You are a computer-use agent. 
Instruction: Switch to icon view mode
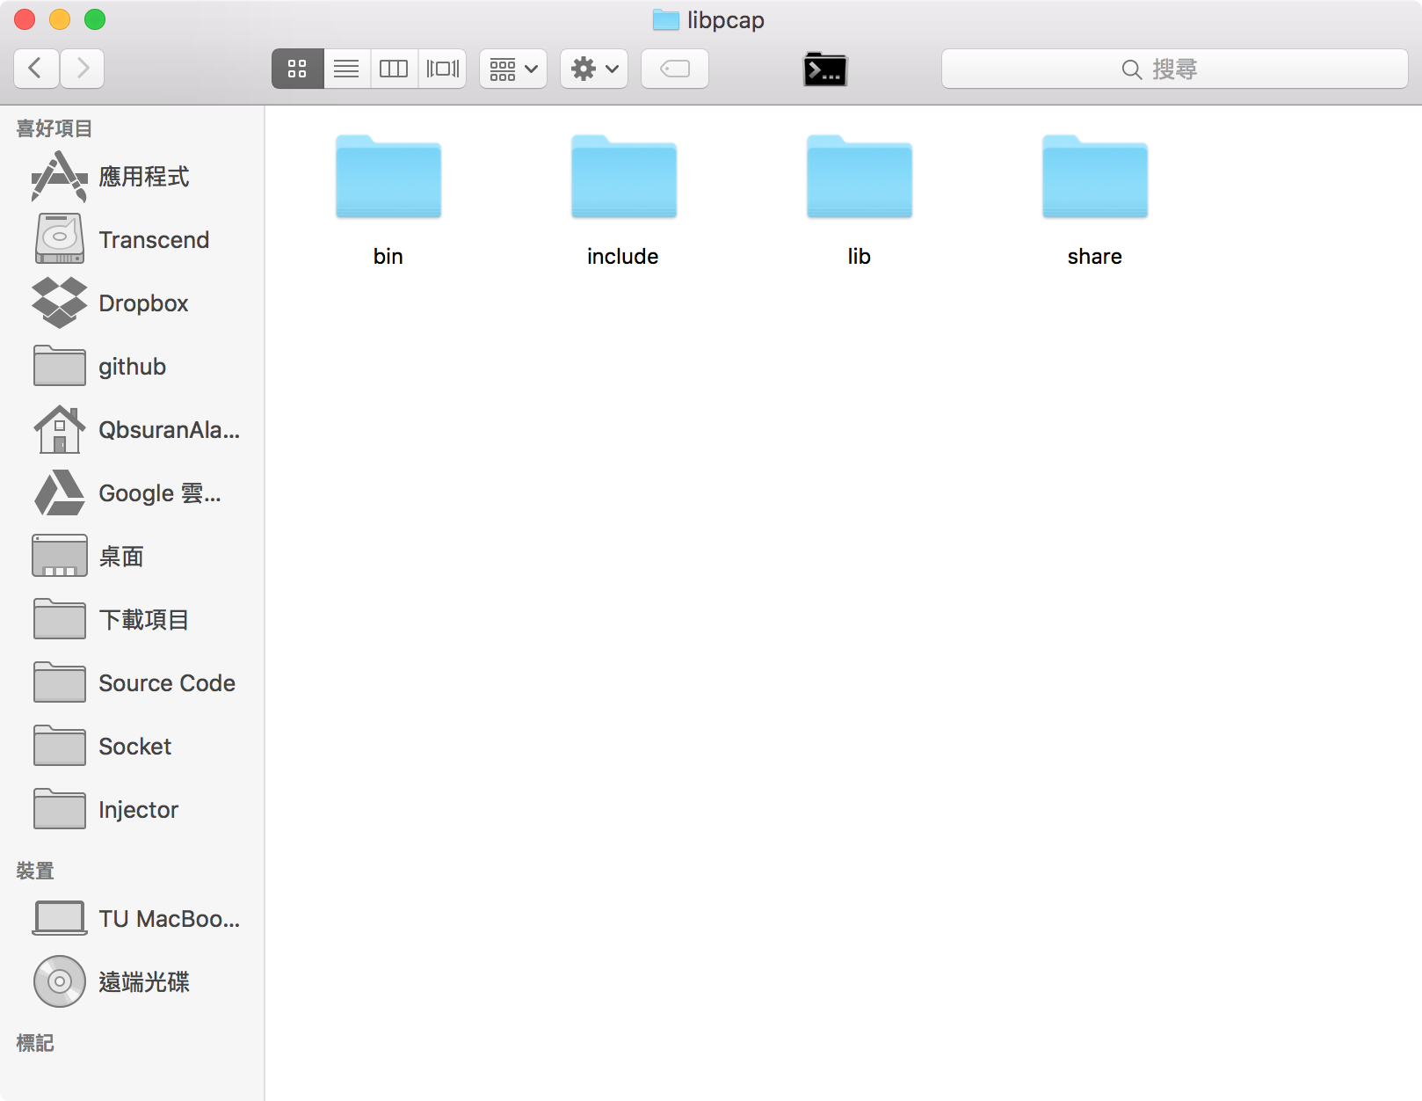click(x=298, y=69)
